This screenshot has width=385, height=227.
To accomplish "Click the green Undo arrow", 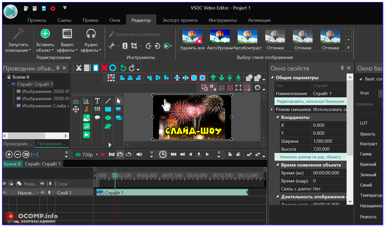I will (x=123, y=68).
